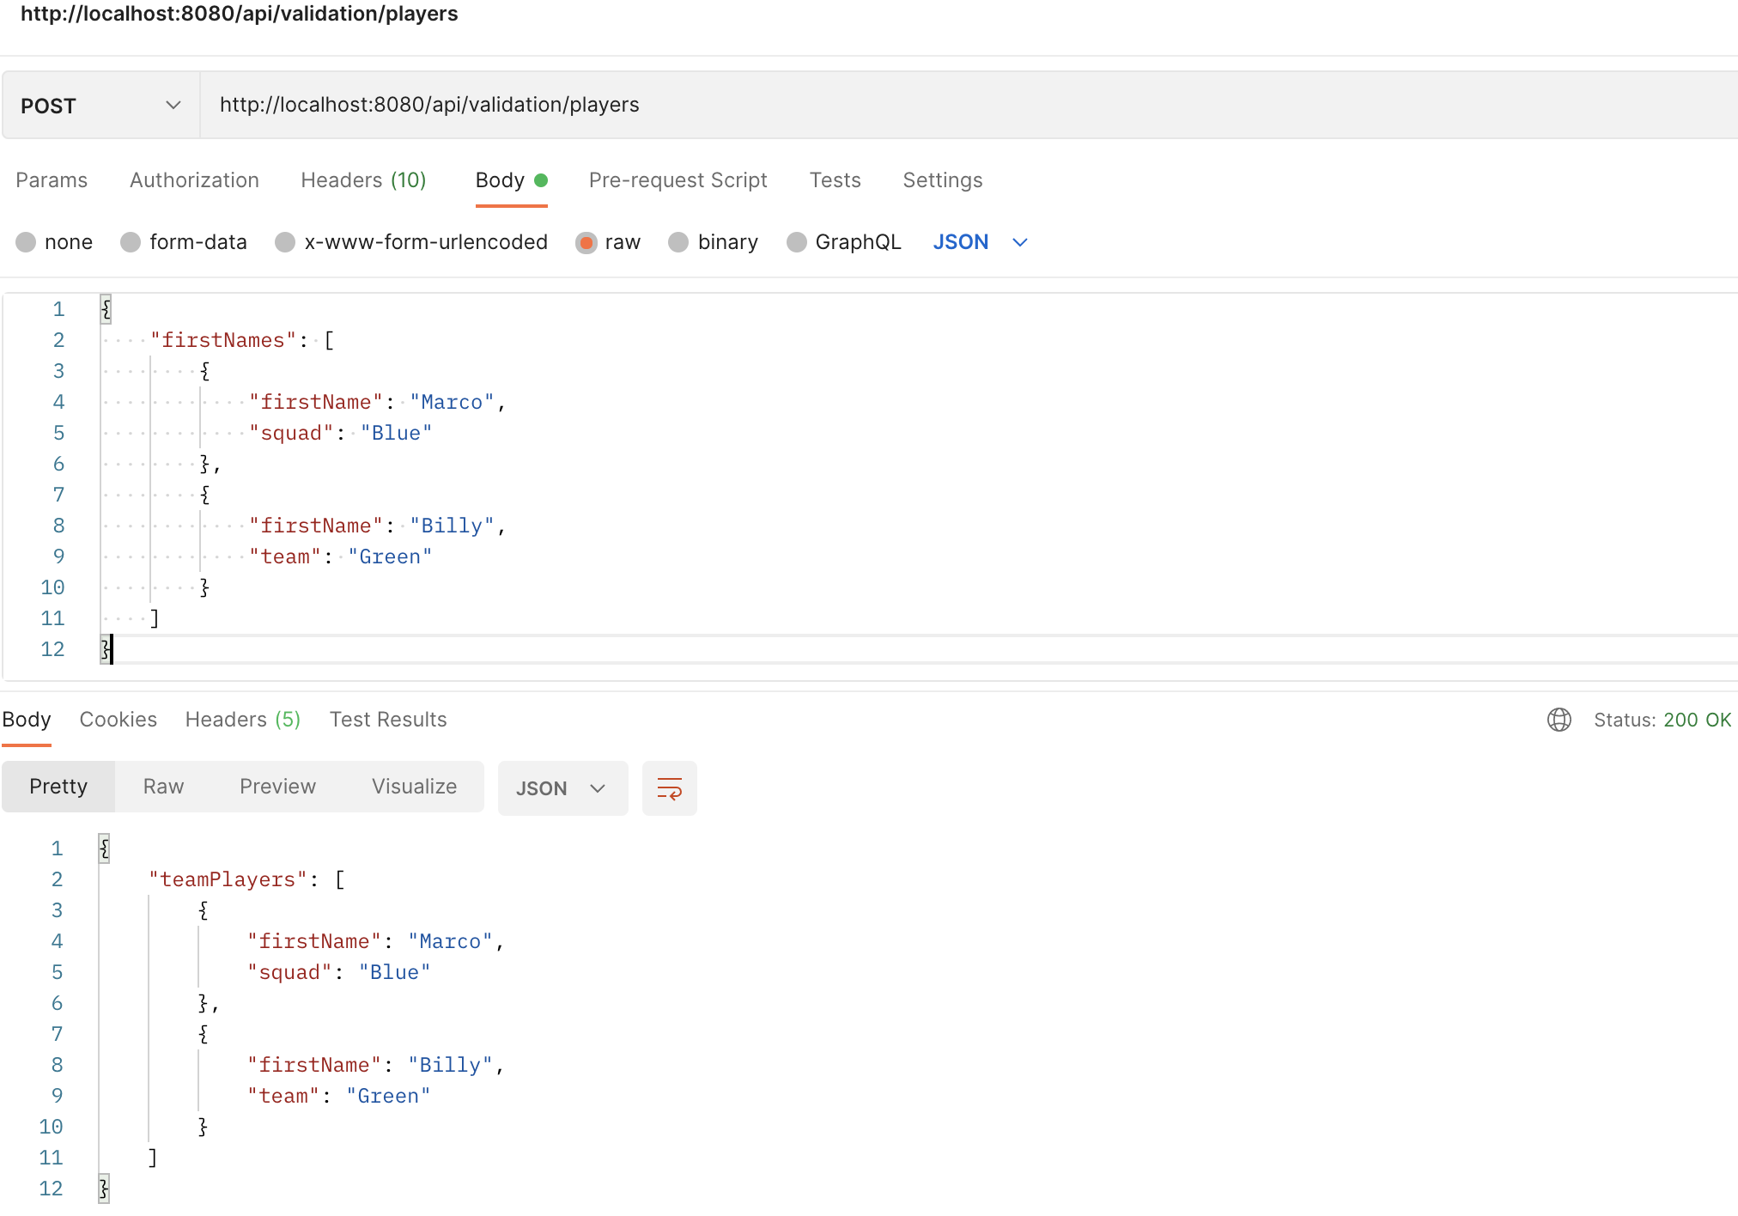Click "Marco" value in response body
Image resolution: width=1738 pixels, height=1216 pixels.
pyautogui.click(x=450, y=941)
